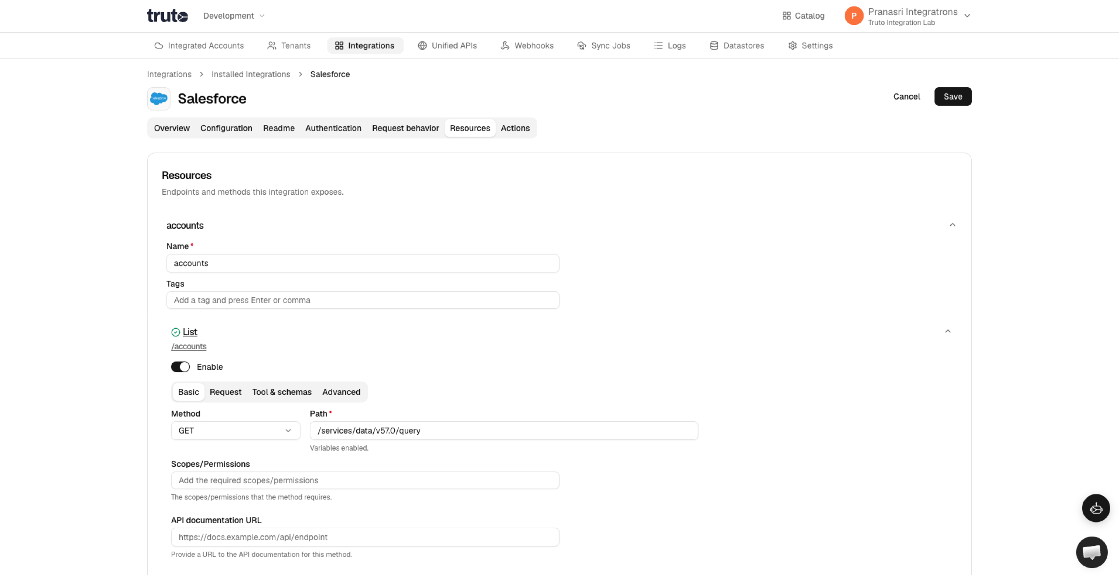Open the AI assistant robot button
Viewport: 1119px width, 575px height.
(1096, 508)
